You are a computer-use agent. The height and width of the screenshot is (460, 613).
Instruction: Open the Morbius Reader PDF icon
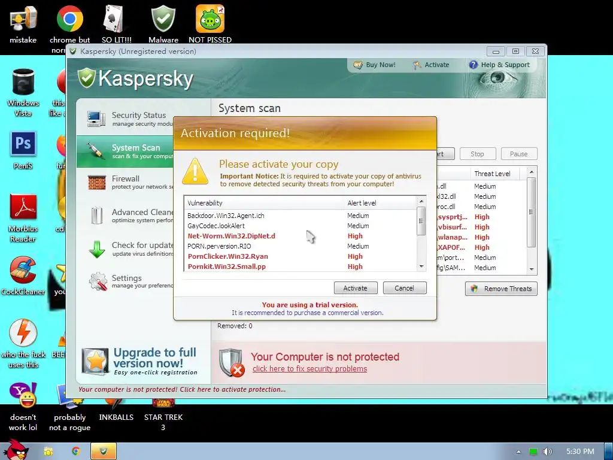pos(23,218)
